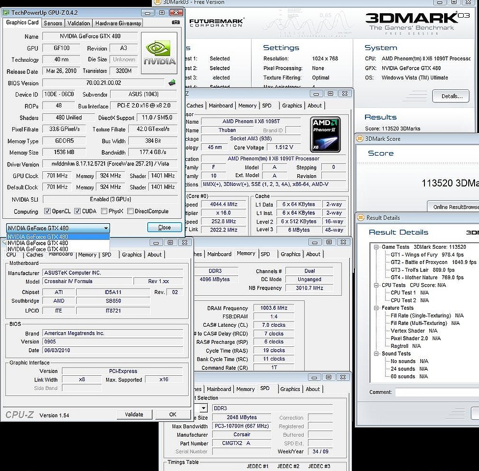Open the Mainboard tab in CPU-Z processor window
This screenshot has width=479, height=471.
(221, 105)
